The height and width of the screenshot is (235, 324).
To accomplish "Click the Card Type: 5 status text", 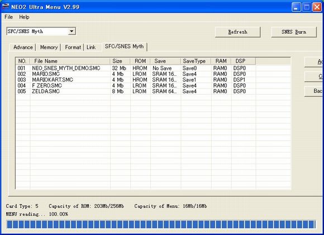I will pyautogui.click(x=22, y=206).
